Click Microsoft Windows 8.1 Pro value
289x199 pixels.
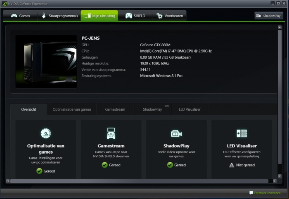pos(161,76)
